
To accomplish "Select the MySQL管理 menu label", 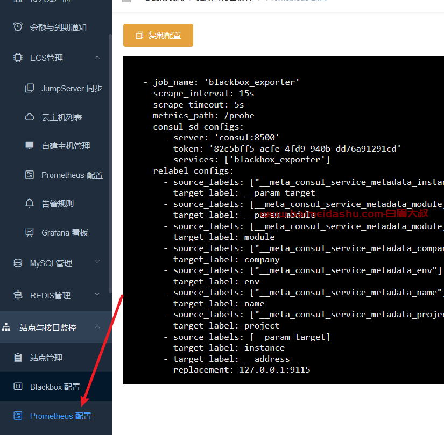I will coord(51,263).
